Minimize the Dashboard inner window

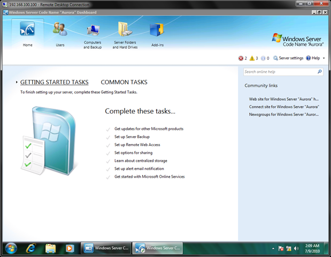coord(314,12)
